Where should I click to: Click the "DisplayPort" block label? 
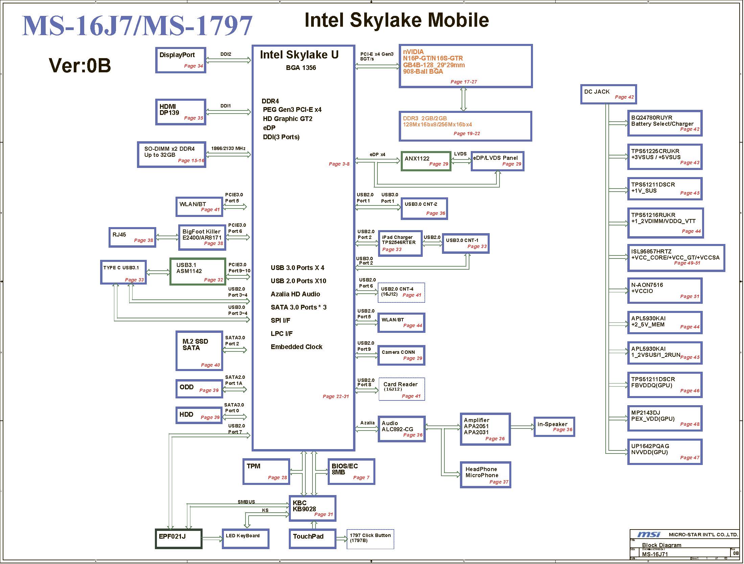coord(177,55)
